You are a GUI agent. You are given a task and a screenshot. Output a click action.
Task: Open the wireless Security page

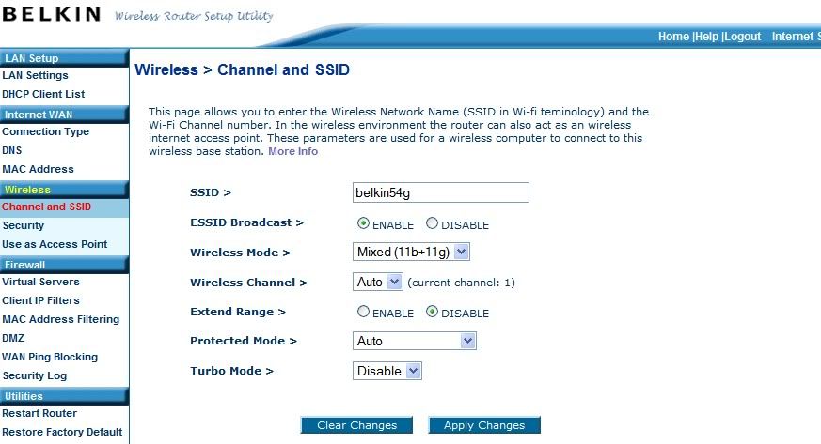[x=24, y=225]
